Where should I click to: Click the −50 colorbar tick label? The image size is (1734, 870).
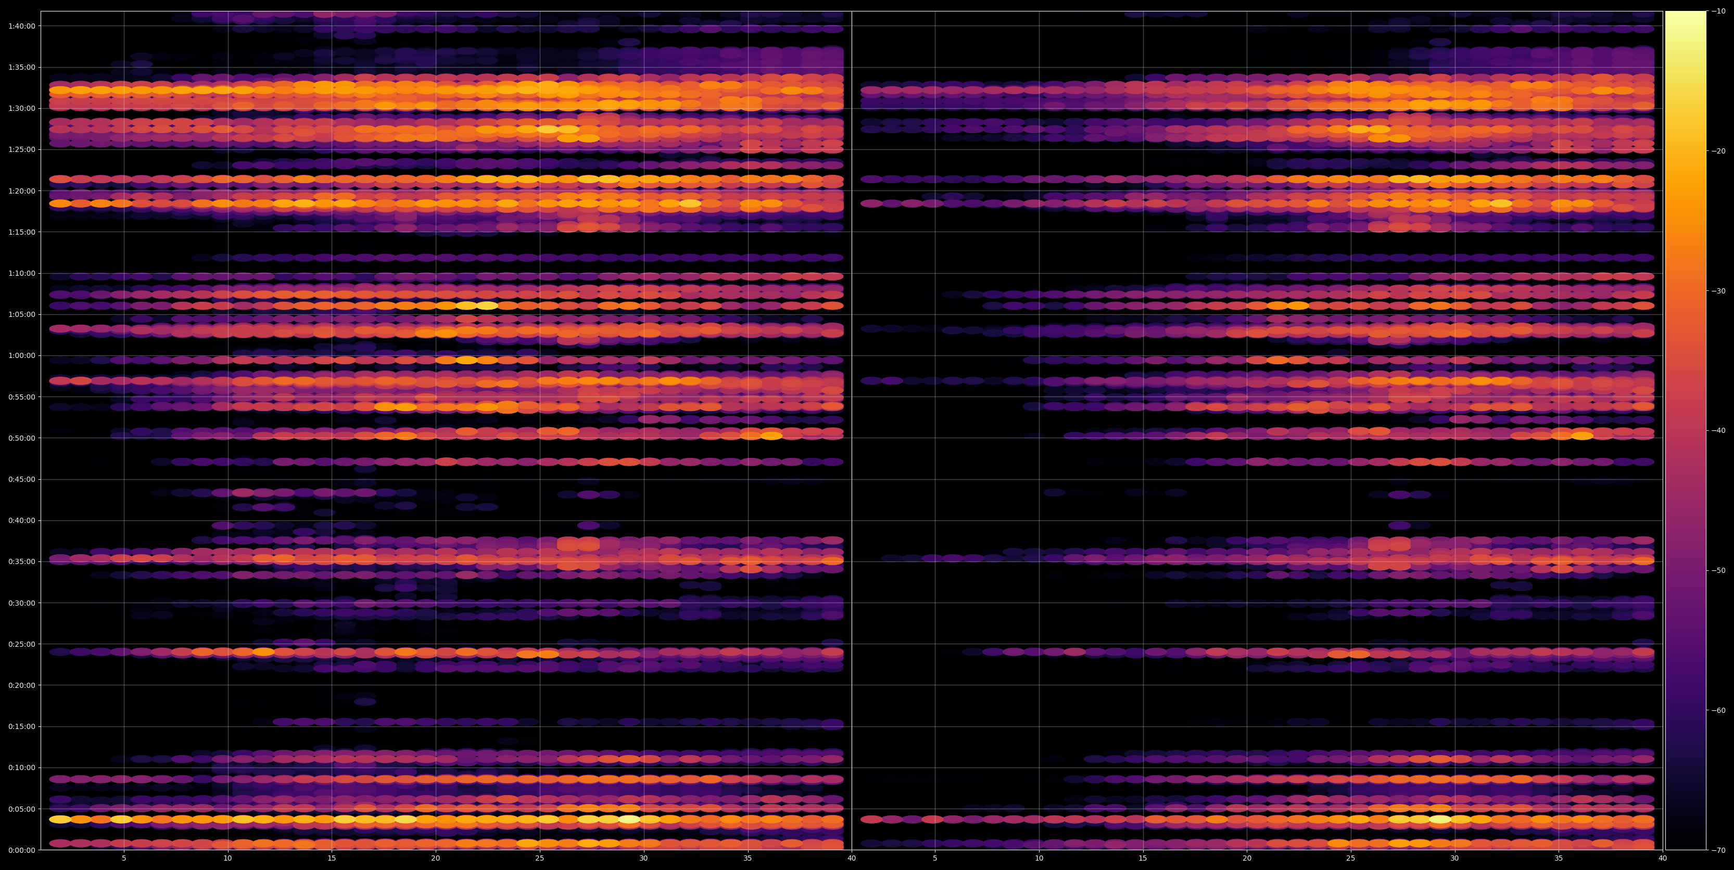(x=1718, y=571)
